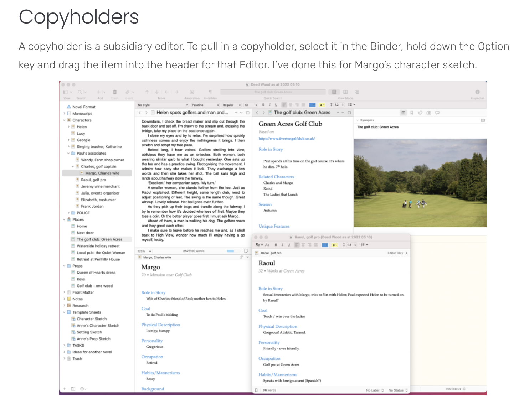Collapse the Synopsis section in inspector
The height and width of the screenshot is (404, 524).
[x=358, y=120]
